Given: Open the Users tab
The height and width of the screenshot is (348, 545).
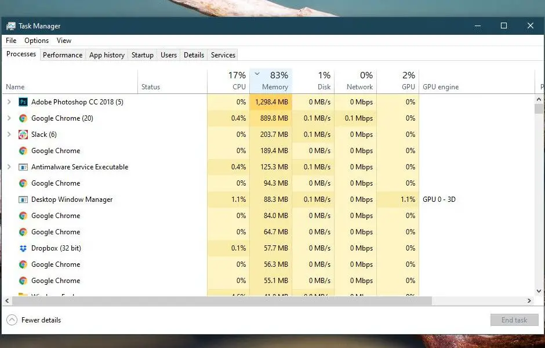Looking at the screenshot, I should (x=169, y=55).
